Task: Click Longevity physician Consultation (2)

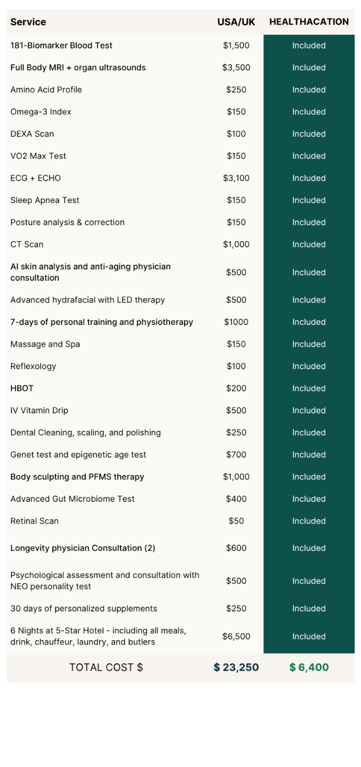Action: tap(83, 548)
